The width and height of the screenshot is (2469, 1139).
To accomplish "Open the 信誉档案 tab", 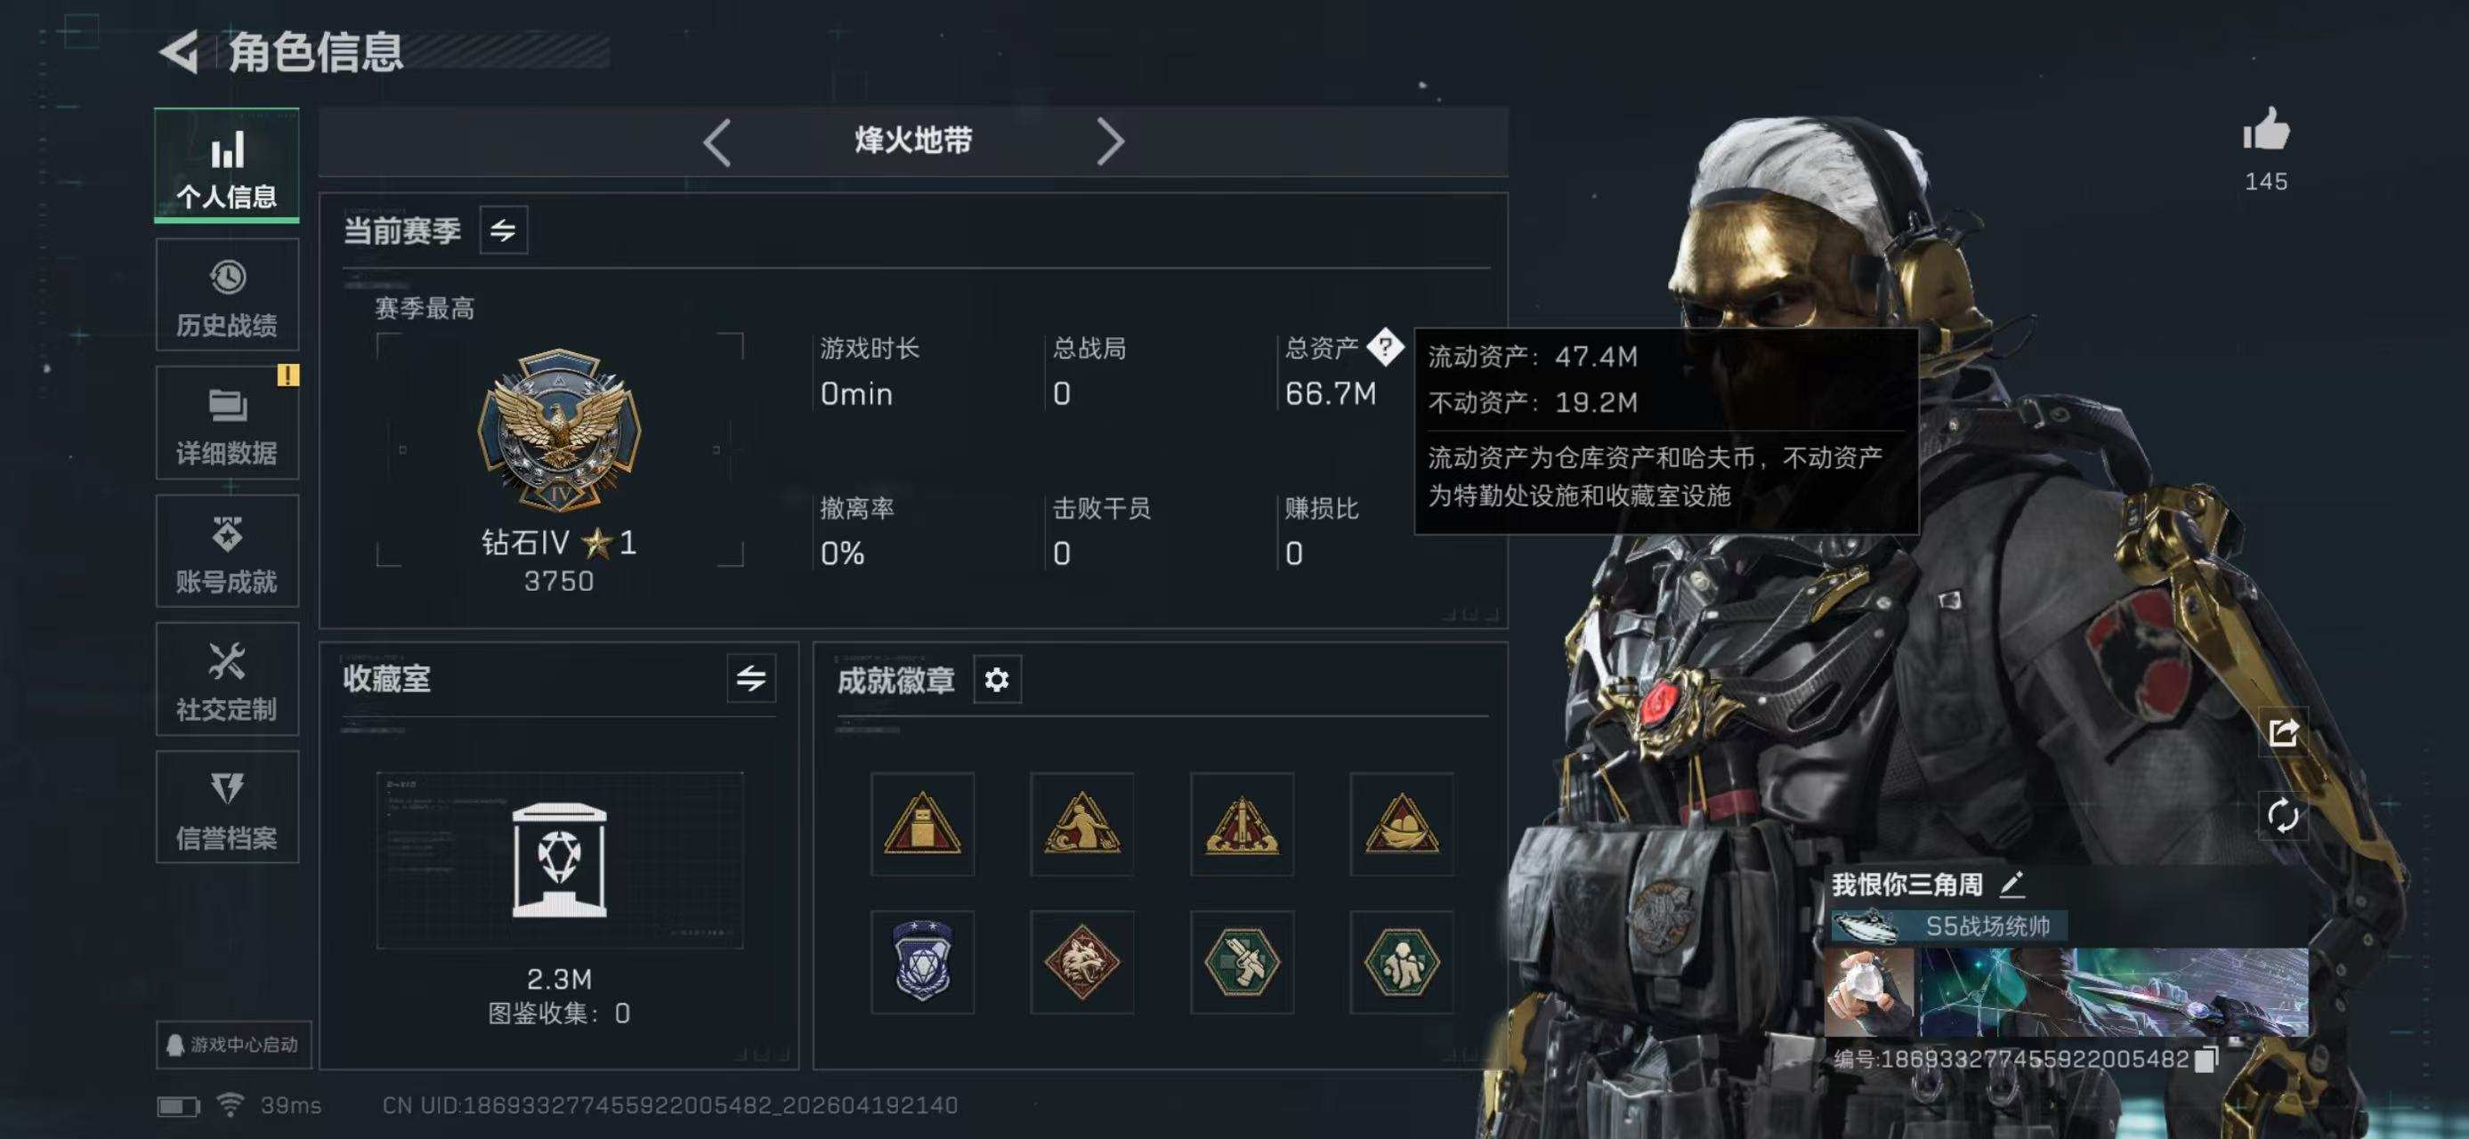I will (227, 808).
